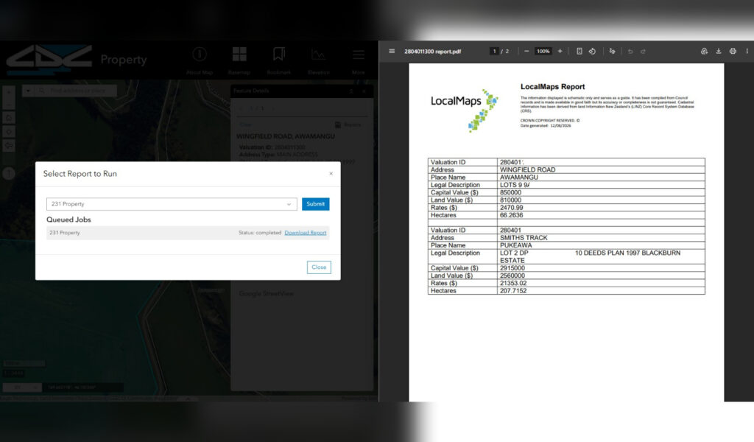
Task: Click the 2470.99 rates value
Action: (x=511, y=208)
